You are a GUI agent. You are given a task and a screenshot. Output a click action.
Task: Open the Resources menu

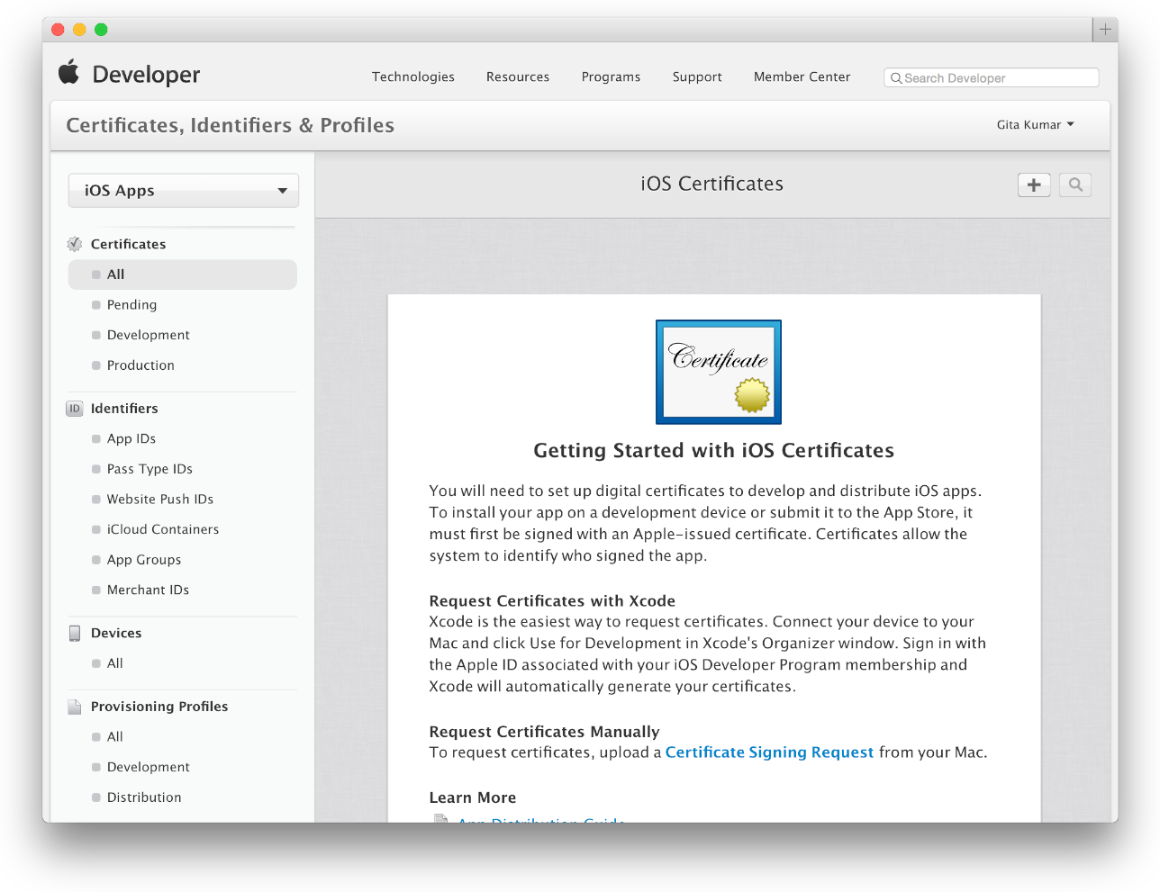tap(518, 77)
